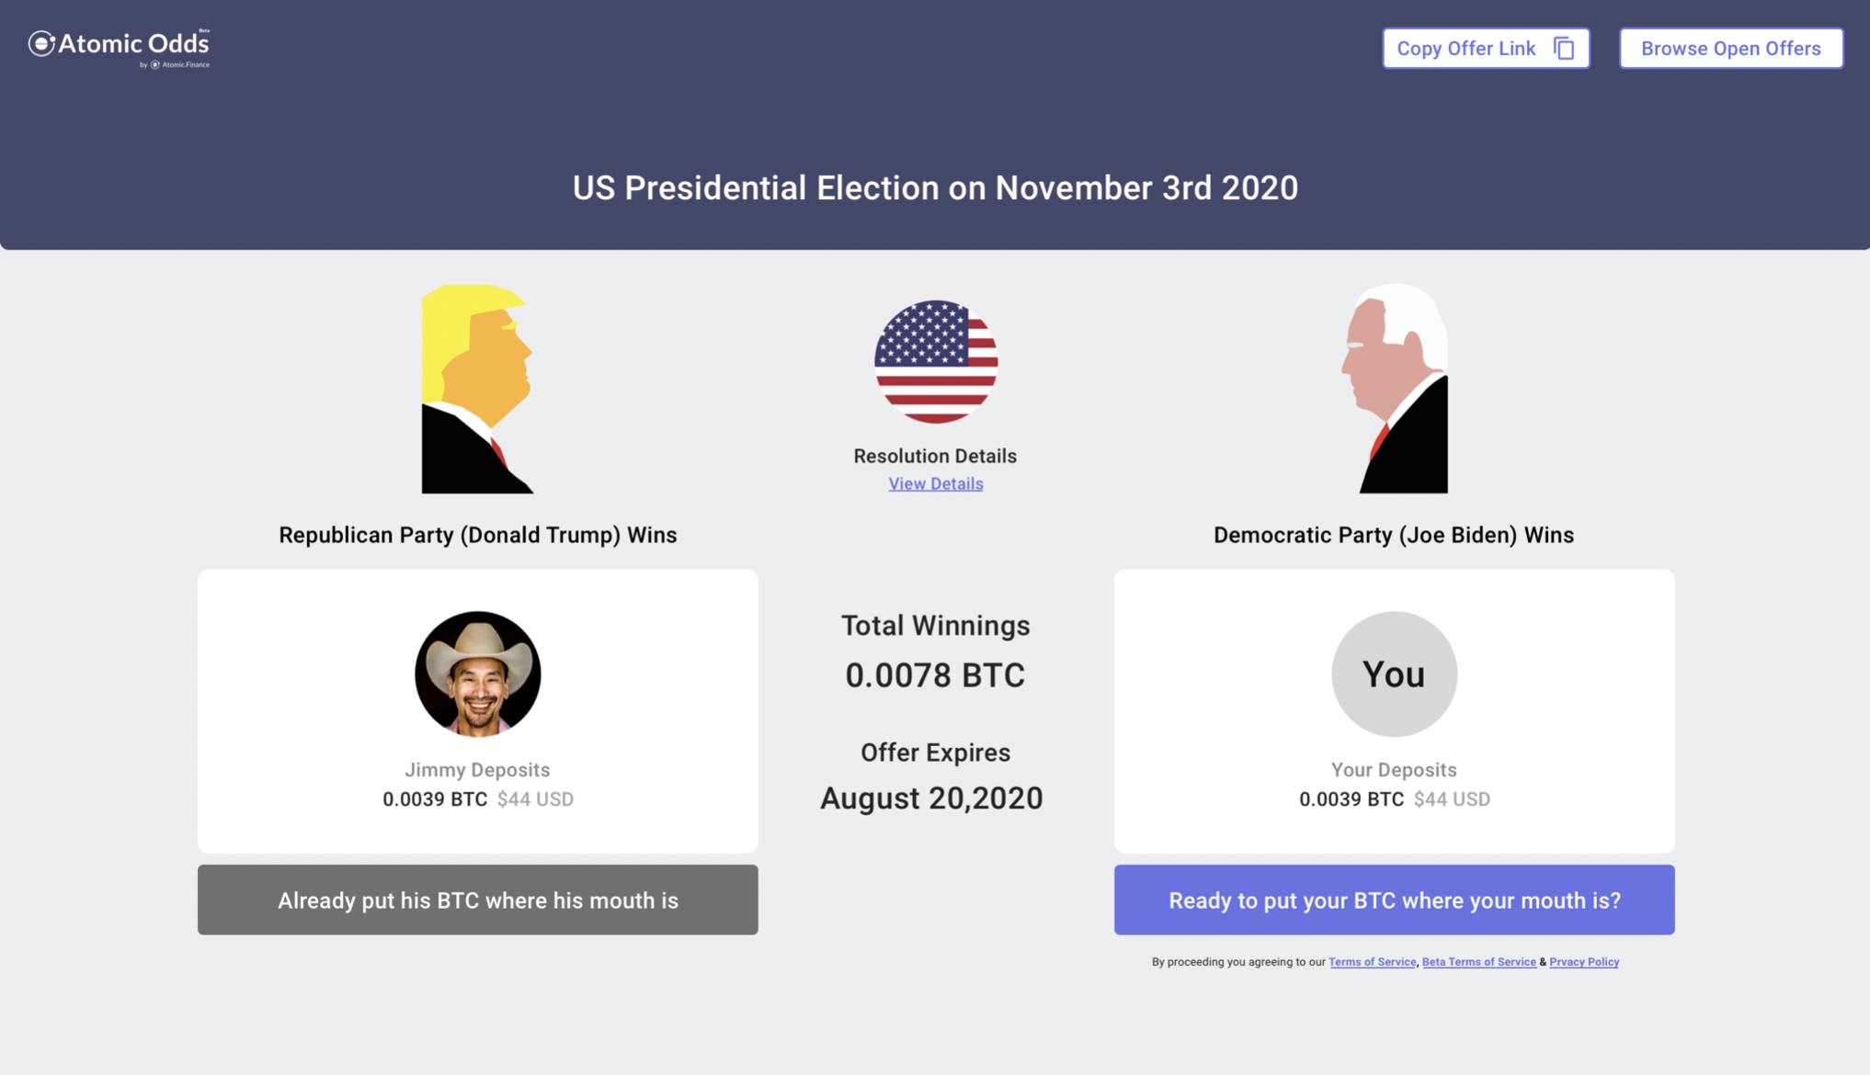Click the US Presidential Election page title

click(x=935, y=187)
